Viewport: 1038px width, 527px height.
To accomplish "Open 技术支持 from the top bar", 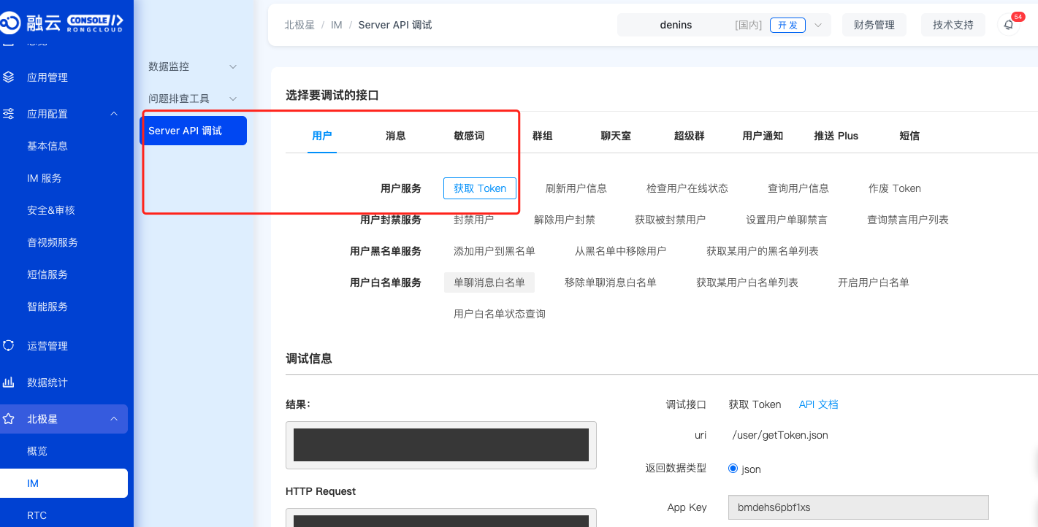I will tap(953, 25).
